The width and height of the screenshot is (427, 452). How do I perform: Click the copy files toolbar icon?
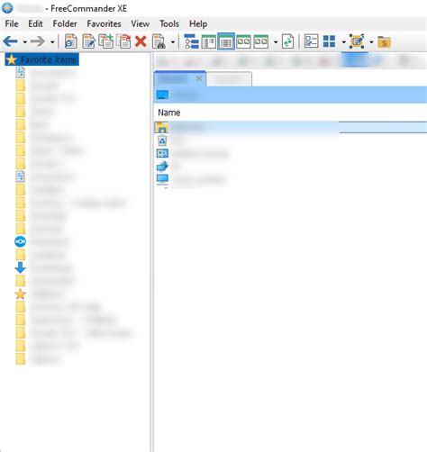coord(106,41)
